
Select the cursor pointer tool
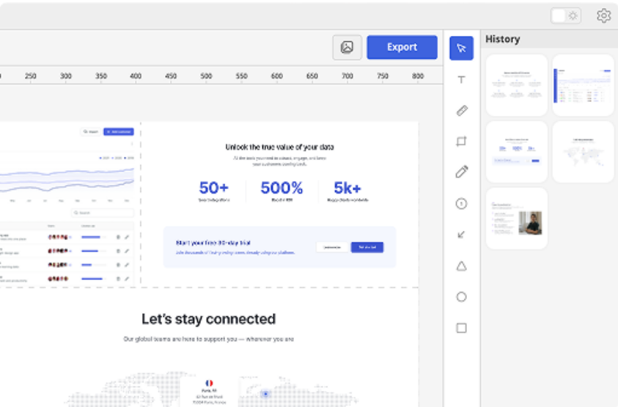coord(461,48)
